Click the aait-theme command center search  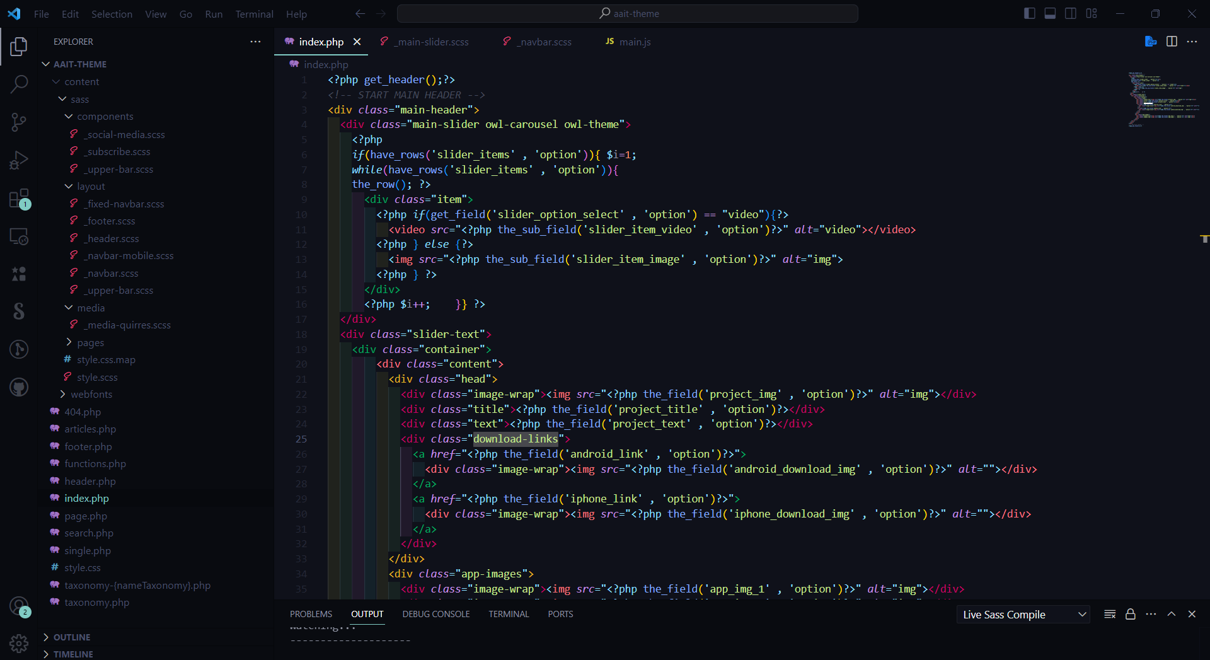tap(628, 14)
